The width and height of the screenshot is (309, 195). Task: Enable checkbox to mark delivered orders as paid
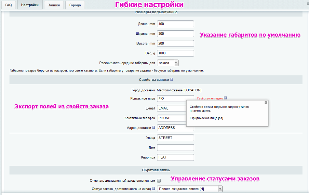[x=158, y=180]
